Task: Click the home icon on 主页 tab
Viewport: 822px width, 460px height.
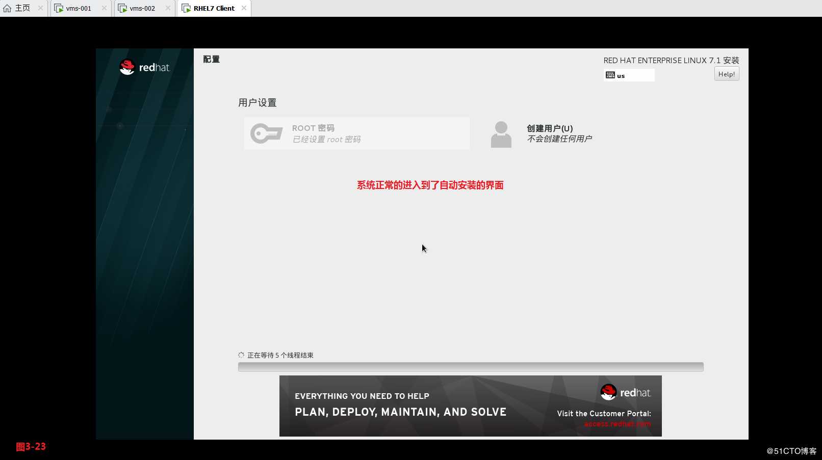Action: 7,8
